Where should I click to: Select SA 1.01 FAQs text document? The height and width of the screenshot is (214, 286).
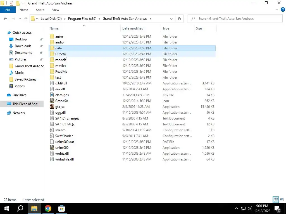point(65,124)
